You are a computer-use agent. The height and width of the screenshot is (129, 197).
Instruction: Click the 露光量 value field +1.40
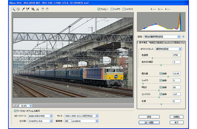(x=177, y=74)
